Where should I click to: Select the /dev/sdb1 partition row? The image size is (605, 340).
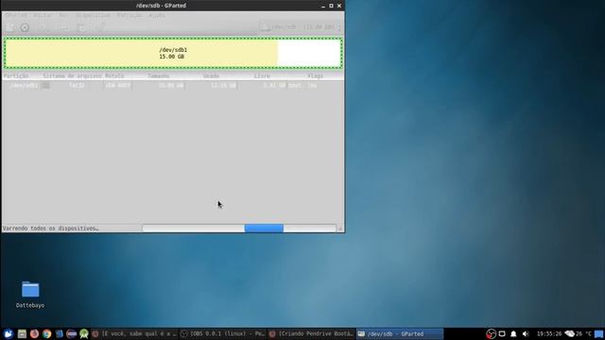coord(173,85)
